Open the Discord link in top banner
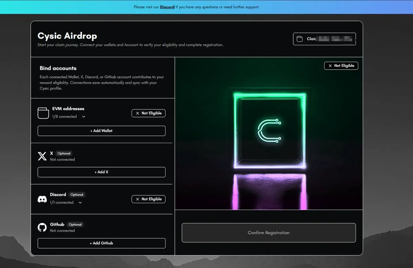 pos(167,7)
